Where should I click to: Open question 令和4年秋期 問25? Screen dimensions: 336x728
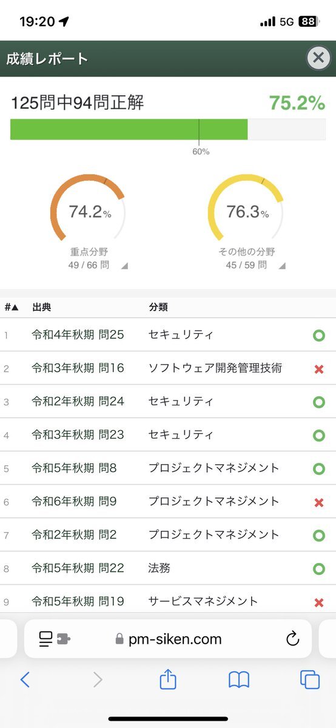[78, 334]
